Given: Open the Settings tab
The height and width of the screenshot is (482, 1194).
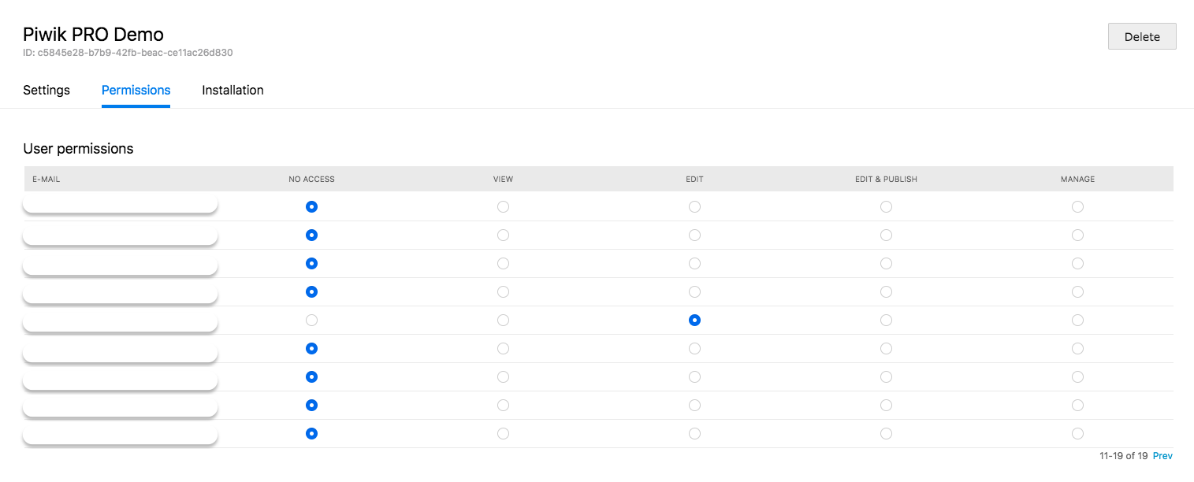Looking at the screenshot, I should [x=46, y=90].
